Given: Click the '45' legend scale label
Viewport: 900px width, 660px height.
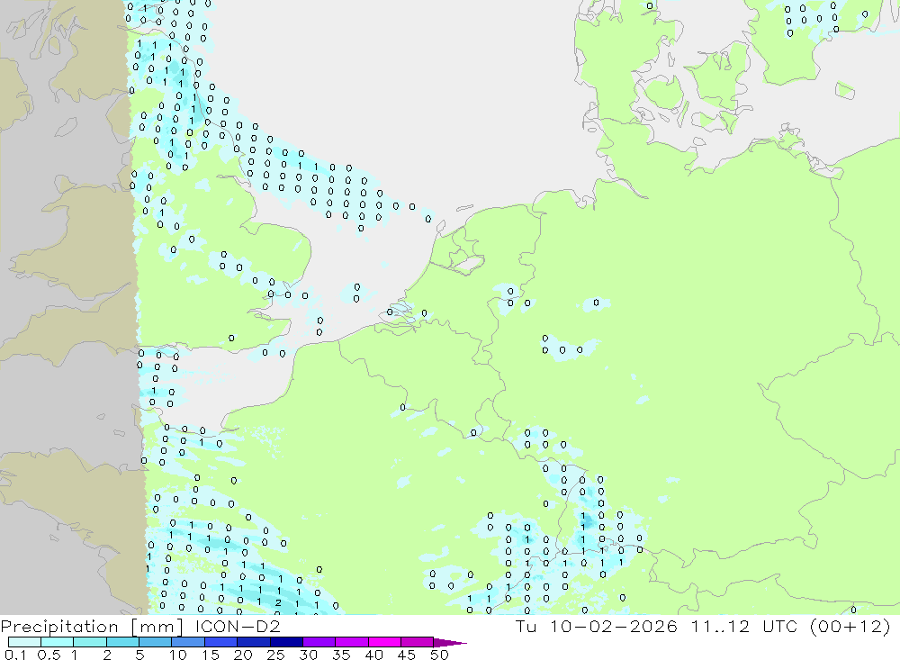Looking at the screenshot, I should point(407,655).
